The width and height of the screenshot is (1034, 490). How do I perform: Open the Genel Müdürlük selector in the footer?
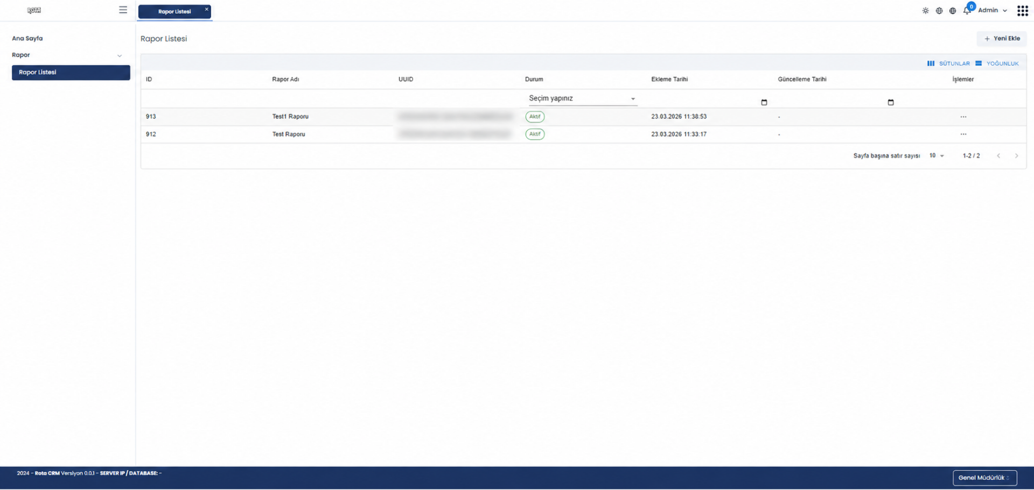(x=984, y=478)
